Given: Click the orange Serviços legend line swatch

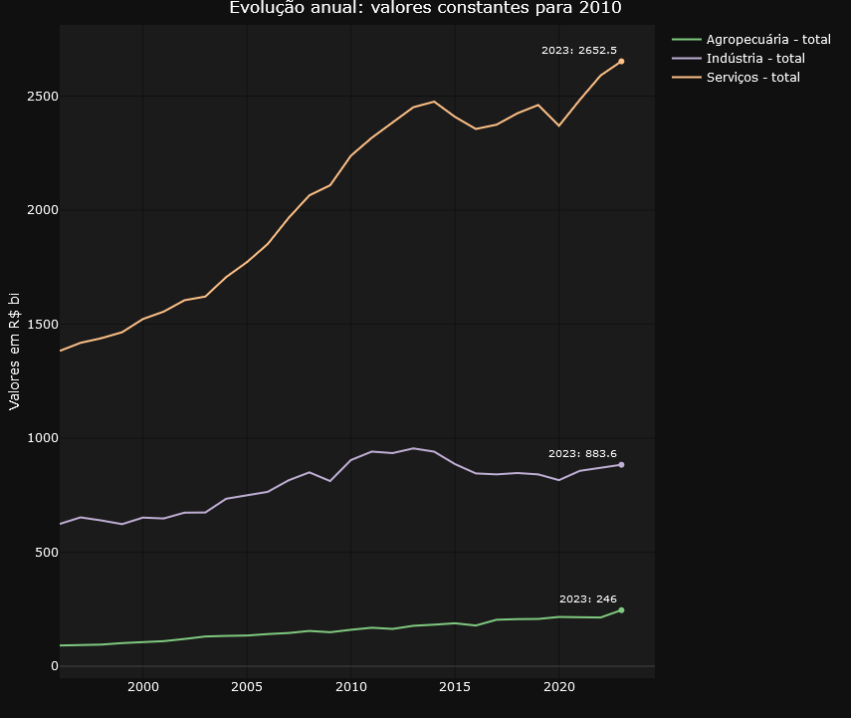Looking at the screenshot, I should [687, 77].
